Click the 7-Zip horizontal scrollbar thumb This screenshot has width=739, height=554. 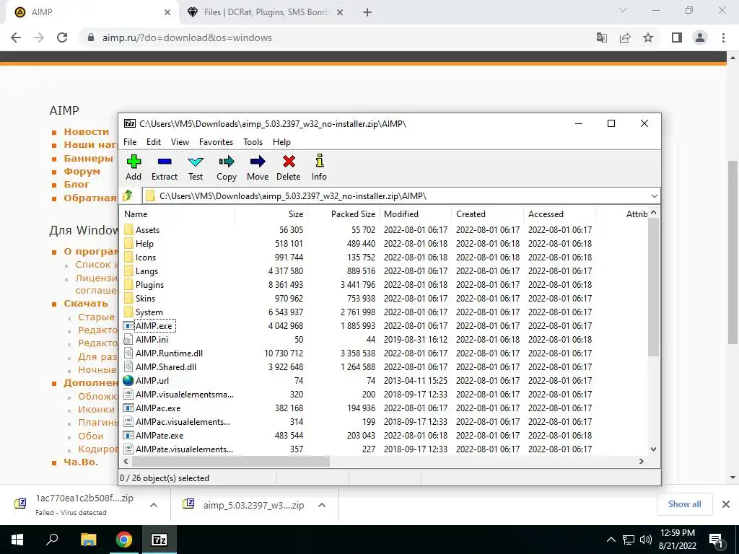click(x=230, y=461)
